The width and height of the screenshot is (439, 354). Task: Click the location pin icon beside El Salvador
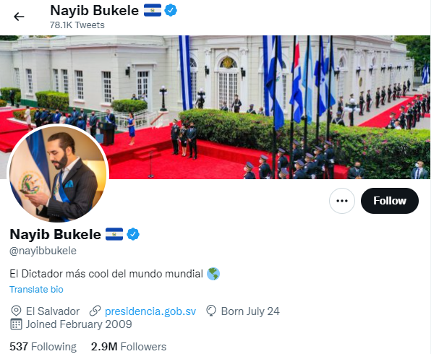[x=16, y=311]
